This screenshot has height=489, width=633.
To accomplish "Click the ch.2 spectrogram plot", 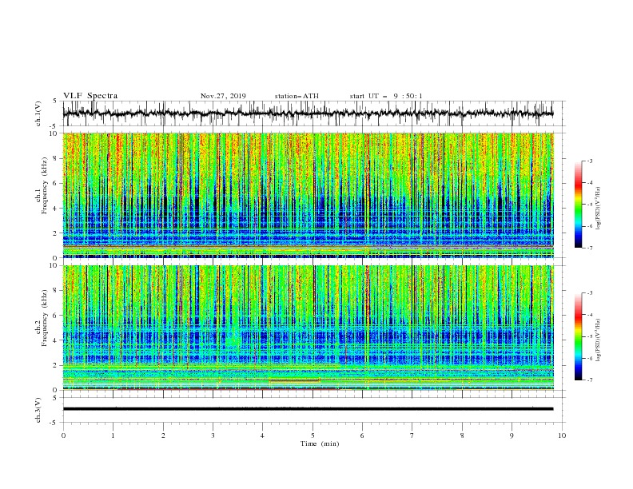I will (x=308, y=328).
